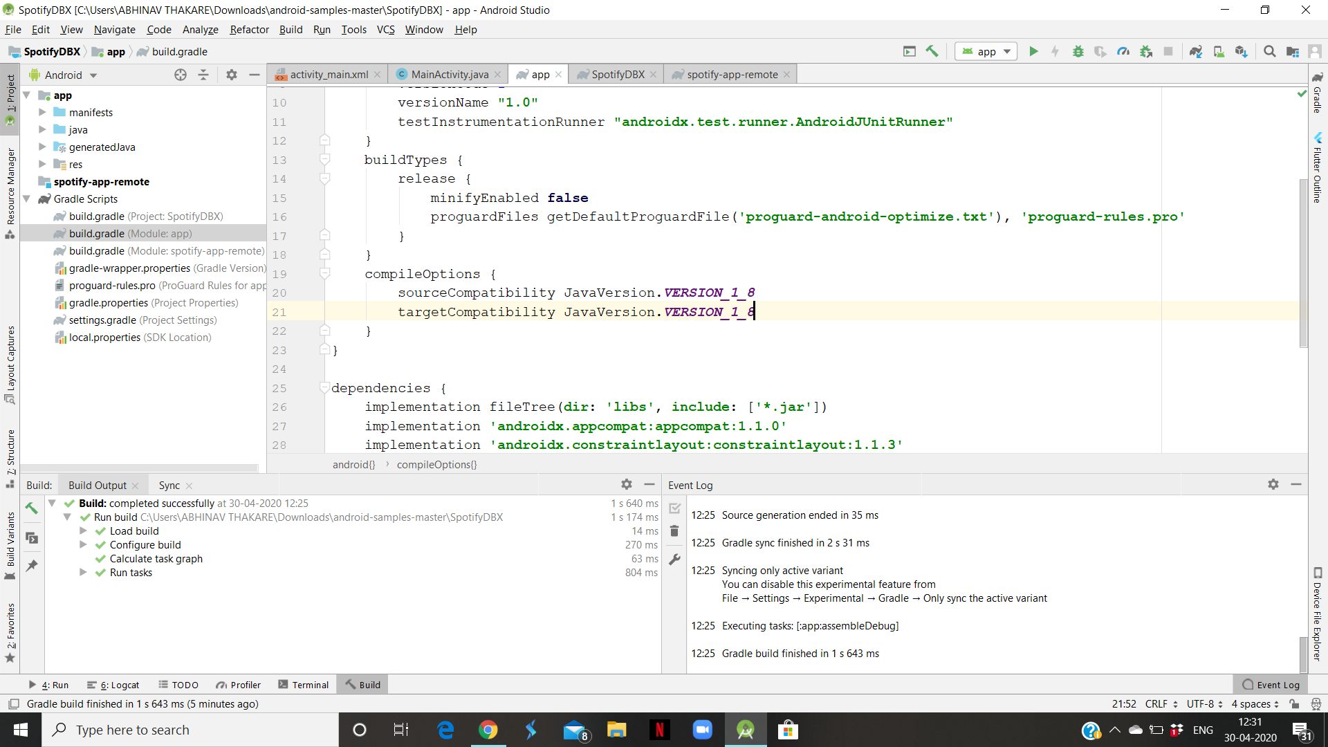This screenshot has height=747, width=1328.
Task: Open the Refactor menu
Action: (x=249, y=29)
